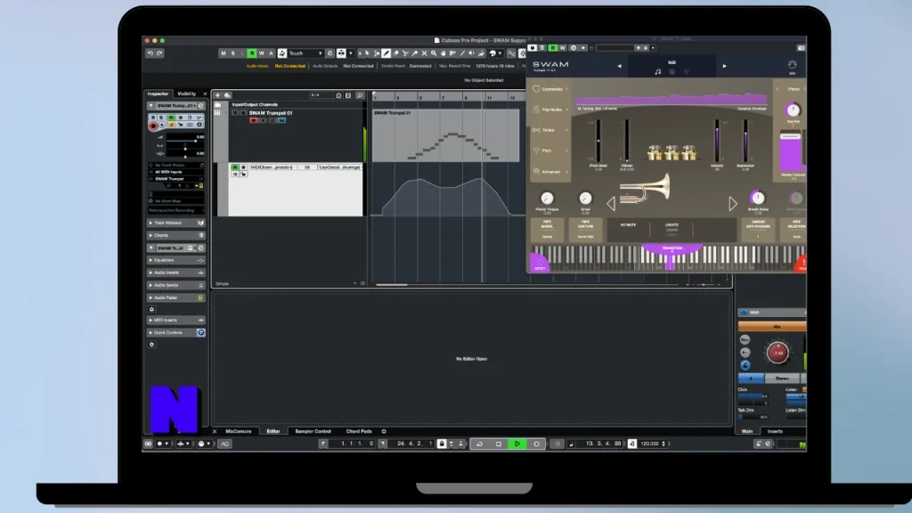Screen dimensions: 912x513
Task: Toggle the Cycle loop transport button
Action: tap(479, 444)
